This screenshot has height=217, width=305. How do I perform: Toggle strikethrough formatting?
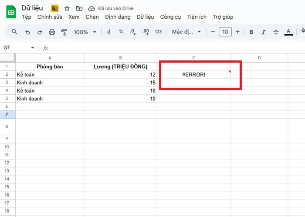coord(275,32)
